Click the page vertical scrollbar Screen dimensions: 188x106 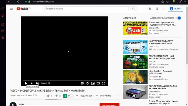pos(187,36)
